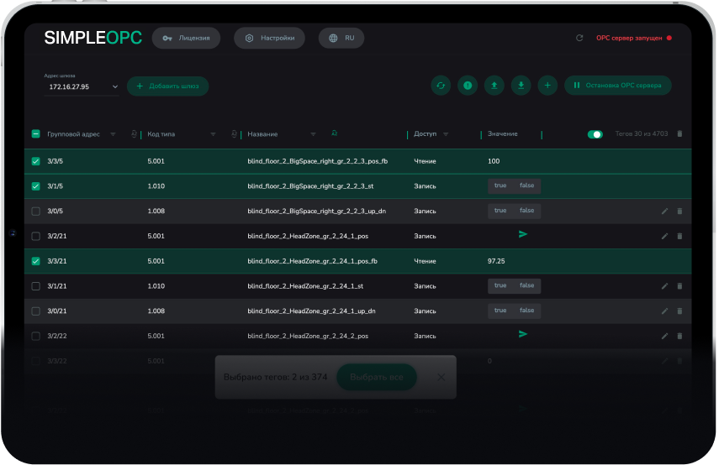Click the upload arrow icon
This screenshot has height=465, width=719.
pos(494,85)
